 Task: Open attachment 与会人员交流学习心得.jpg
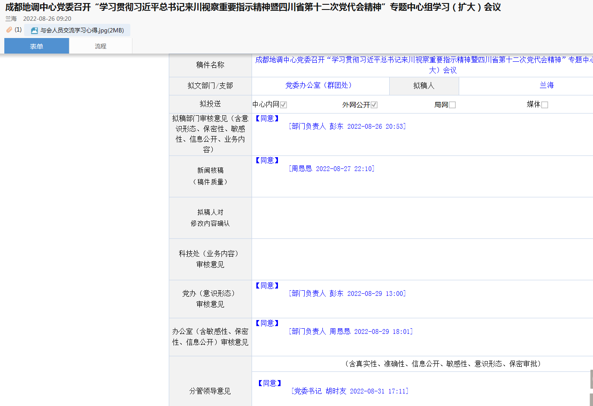pyautogui.click(x=82, y=30)
